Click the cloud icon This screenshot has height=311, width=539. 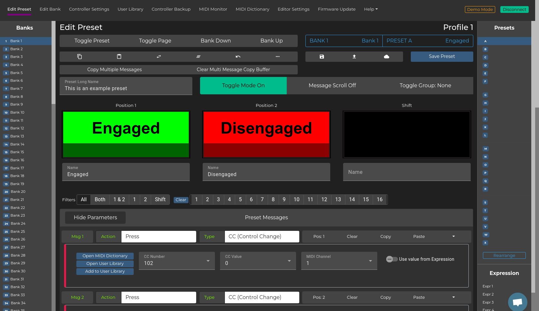(x=387, y=57)
